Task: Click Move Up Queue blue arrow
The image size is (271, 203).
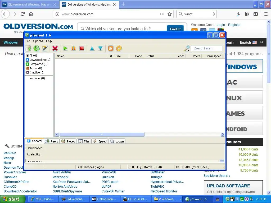Action: [92, 49]
